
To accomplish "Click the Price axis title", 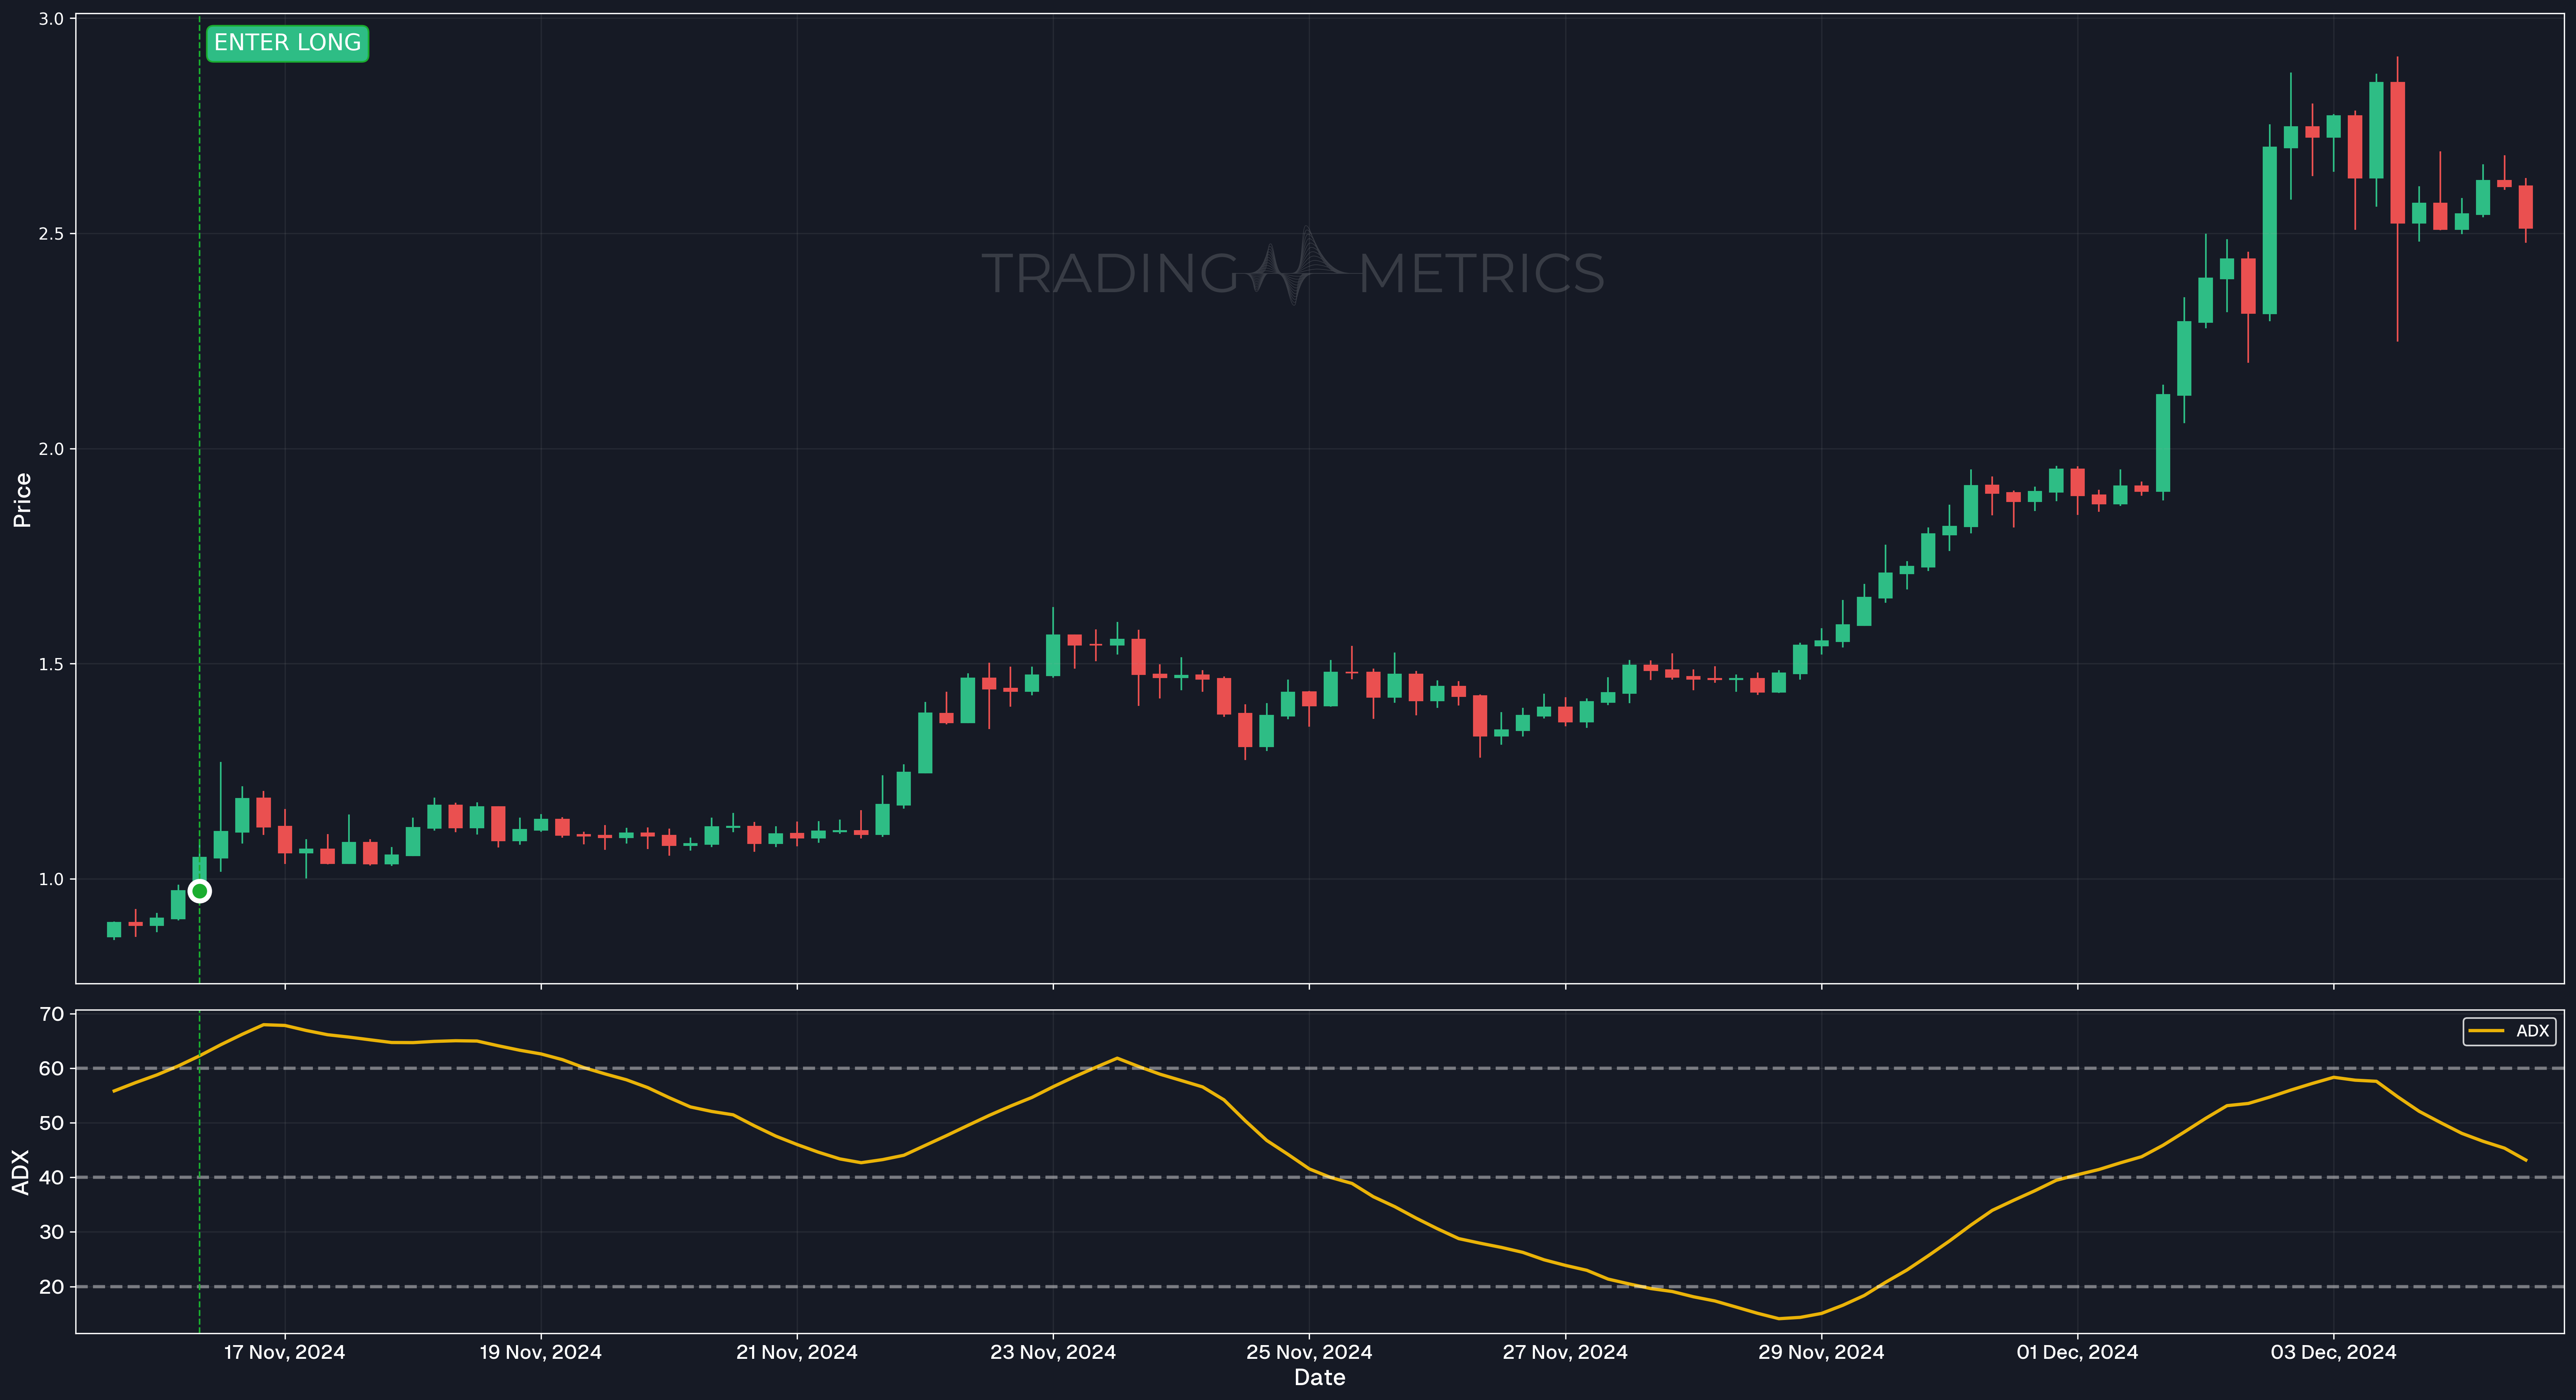I will pos(22,500).
